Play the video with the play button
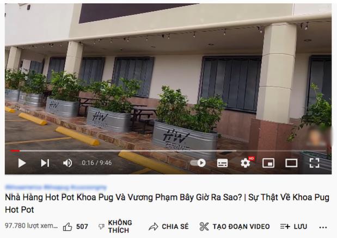Image resolution: width=337 pixels, height=238 pixels. click(x=22, y=163)
